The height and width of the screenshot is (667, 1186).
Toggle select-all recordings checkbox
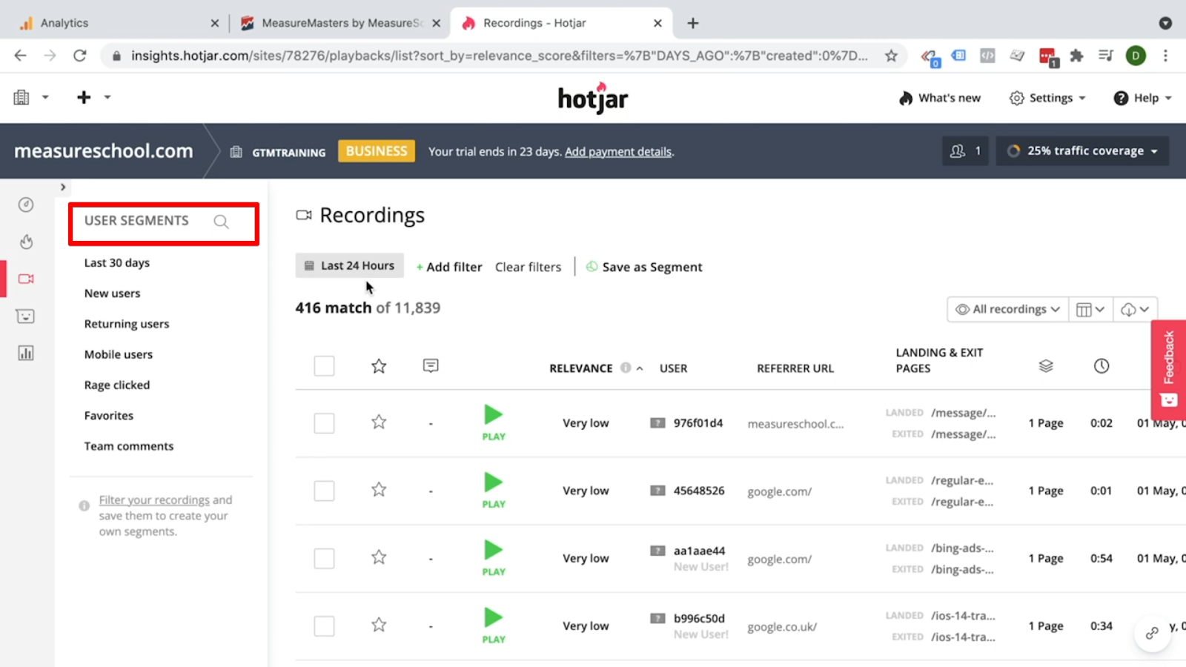324,366
